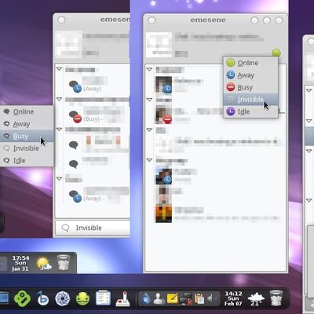The width and height of the screenshot is (314, 314).
Task: Click the water drop tray icon
Action: pos(146,298)
